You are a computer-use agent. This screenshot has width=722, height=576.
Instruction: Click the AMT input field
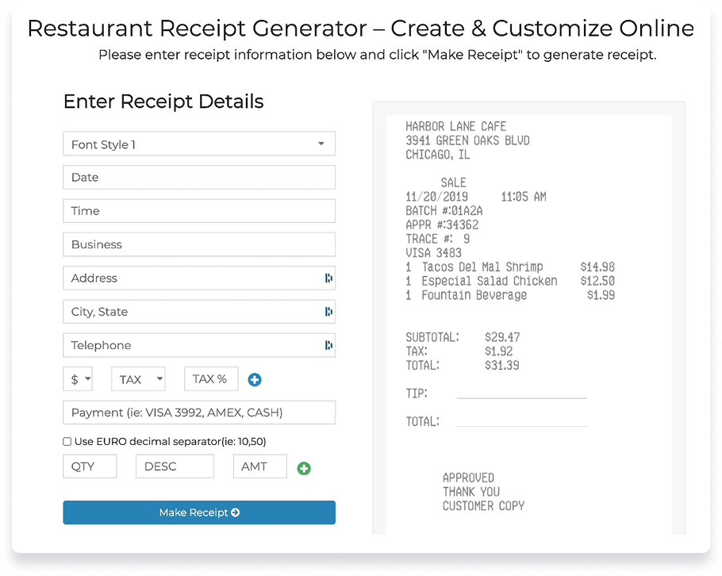click(259, 466)
